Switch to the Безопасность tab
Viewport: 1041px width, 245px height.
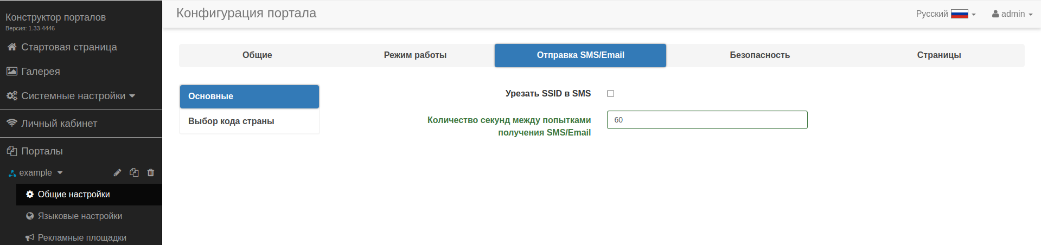[759, 55]
